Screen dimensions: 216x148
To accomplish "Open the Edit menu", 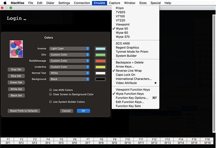I will click(x=40, y=3).
